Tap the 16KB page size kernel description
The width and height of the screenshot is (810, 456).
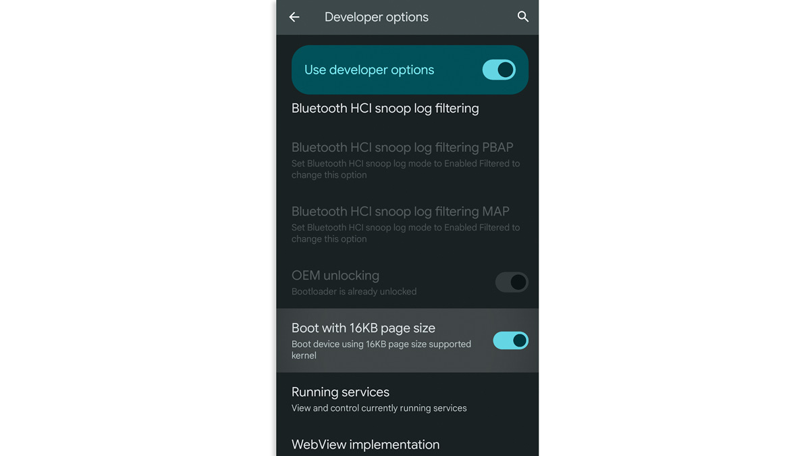[x=381, y=349]
